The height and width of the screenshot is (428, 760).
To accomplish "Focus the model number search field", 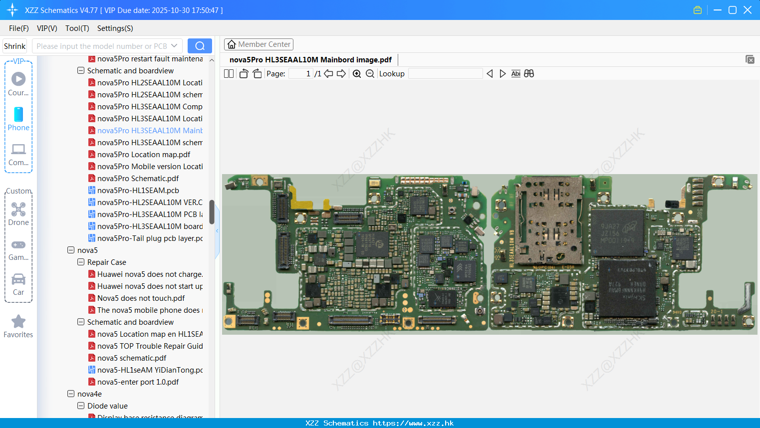I will [102, 46].
